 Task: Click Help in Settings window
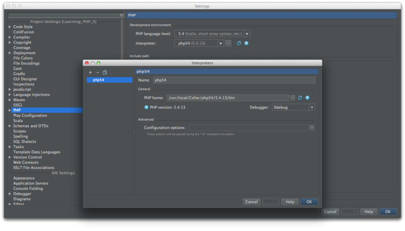pyautogui.click(x=369, y=212)
